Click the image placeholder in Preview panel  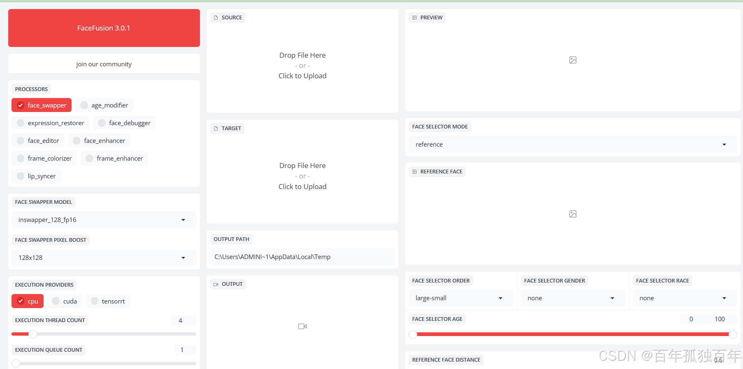pos(573,60)
